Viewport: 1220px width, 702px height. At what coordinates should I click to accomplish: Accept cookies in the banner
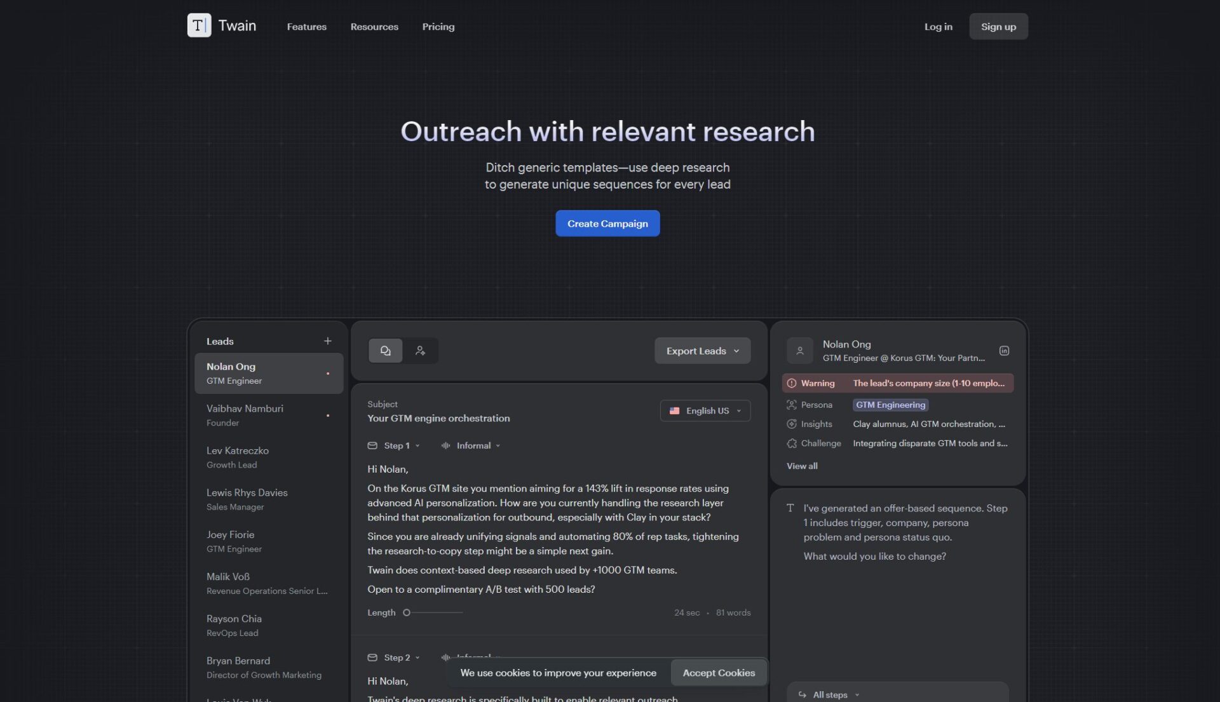[718, 673]
